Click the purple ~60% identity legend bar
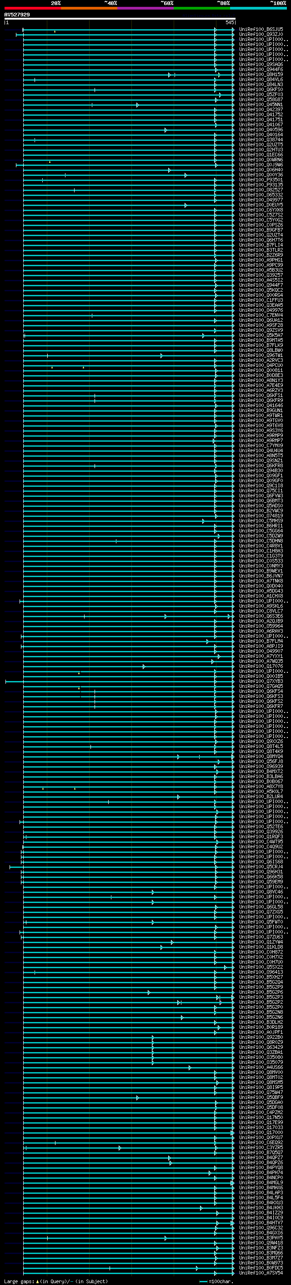Viewport: 291px width, 1285px height. click(146, 8)
